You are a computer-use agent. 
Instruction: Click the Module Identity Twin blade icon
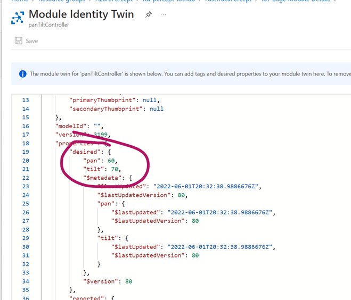(x=18, y=18)
